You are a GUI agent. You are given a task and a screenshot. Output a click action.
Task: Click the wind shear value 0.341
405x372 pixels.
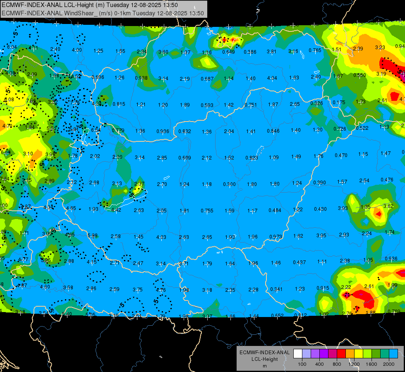[x=276, y=289]
